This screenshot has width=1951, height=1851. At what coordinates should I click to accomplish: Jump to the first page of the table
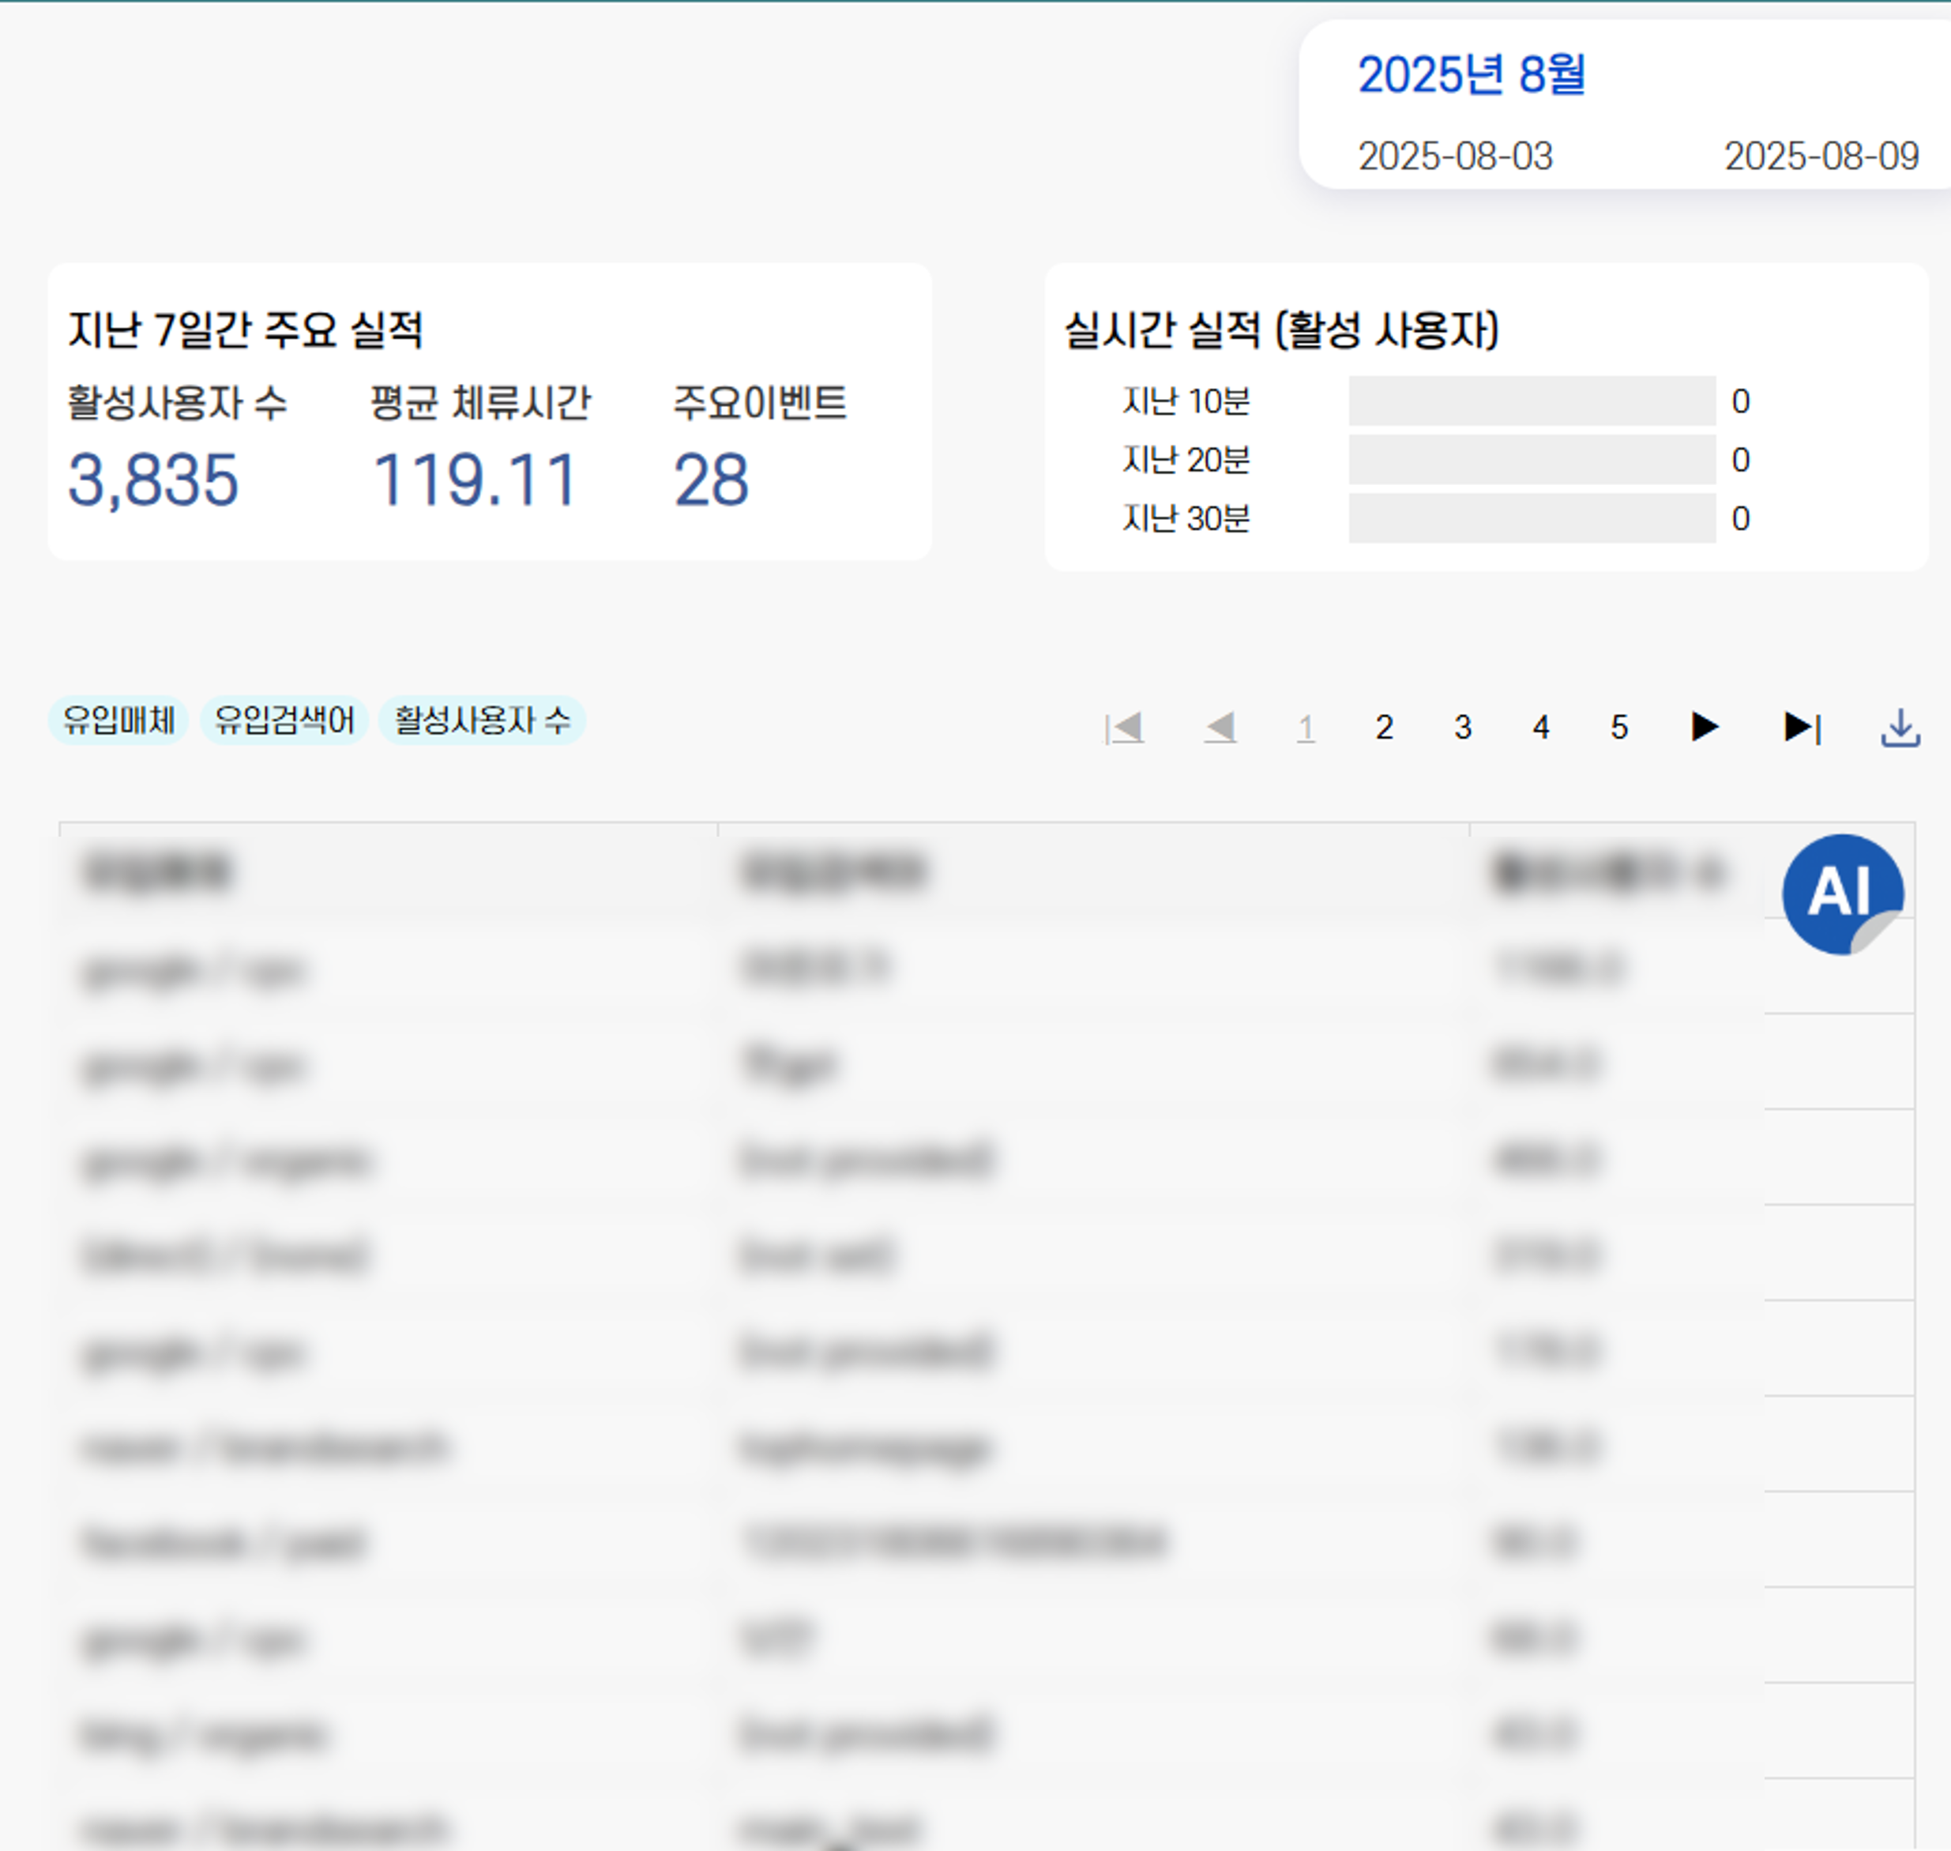pos(1127,727)
